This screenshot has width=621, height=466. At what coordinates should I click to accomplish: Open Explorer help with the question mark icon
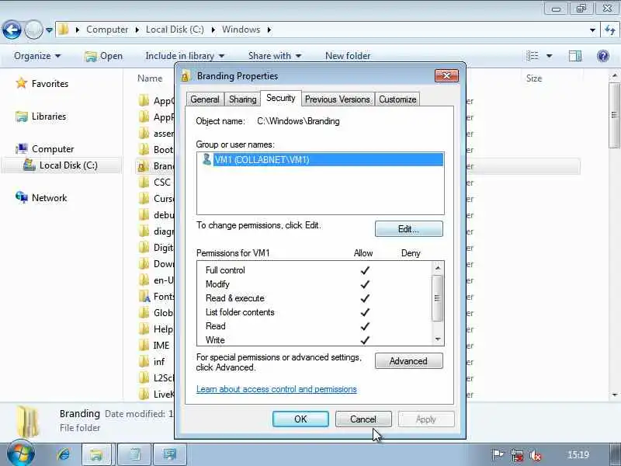[x=603, y=56]
